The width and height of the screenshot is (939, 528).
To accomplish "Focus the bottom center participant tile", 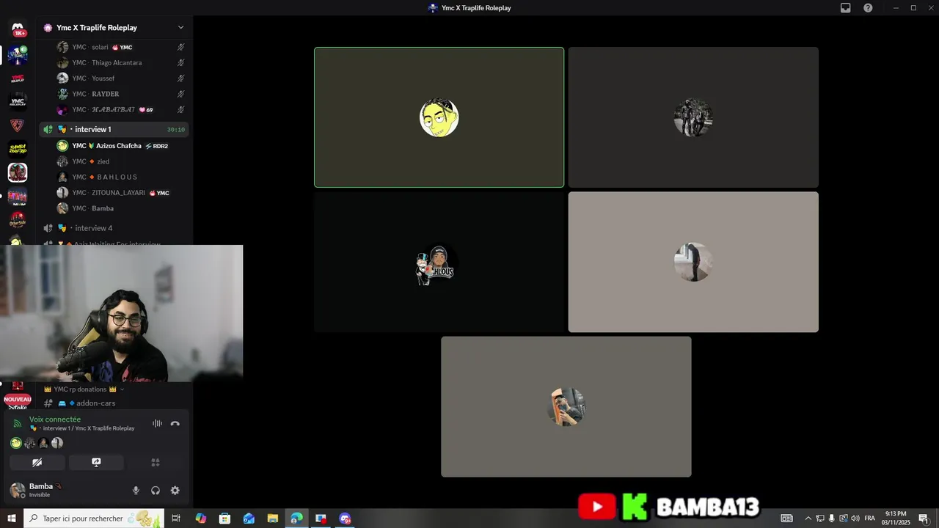I will (566, 407).
